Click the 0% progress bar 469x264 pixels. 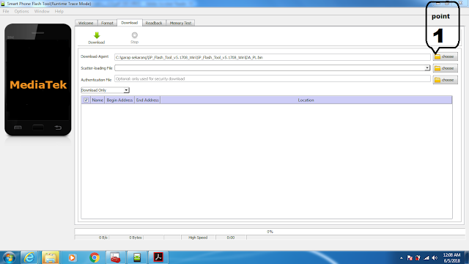tap(270, 232)
